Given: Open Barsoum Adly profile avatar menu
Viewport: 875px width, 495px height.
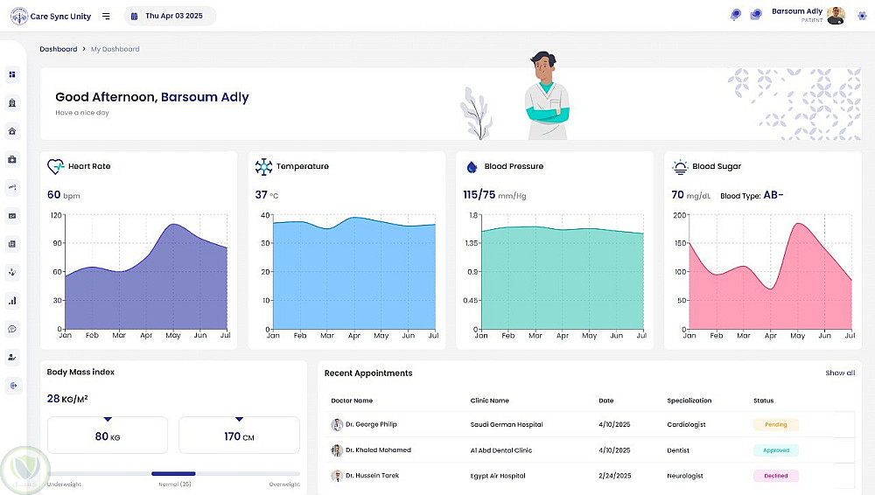Looking at the screenshot, I should (x=836, y=16).
